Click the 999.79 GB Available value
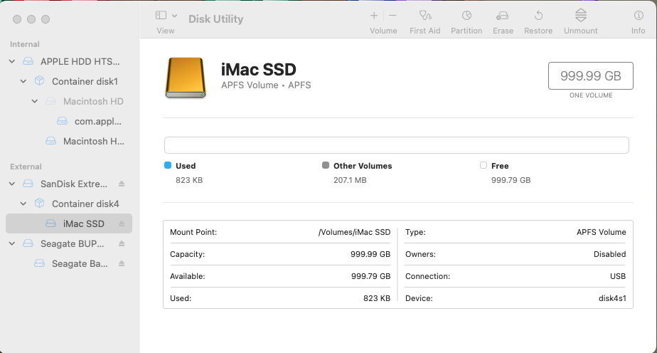 coord(371,276)
